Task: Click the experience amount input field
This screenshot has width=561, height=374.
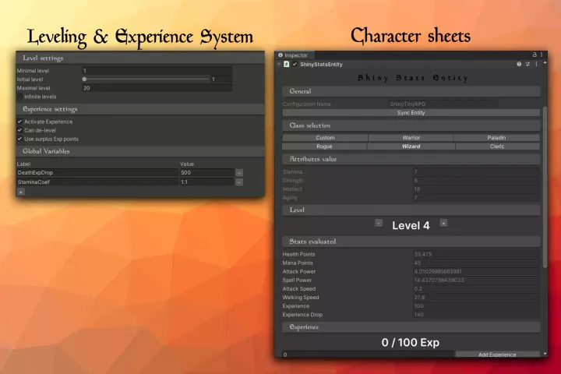Action: coord(368,355)
